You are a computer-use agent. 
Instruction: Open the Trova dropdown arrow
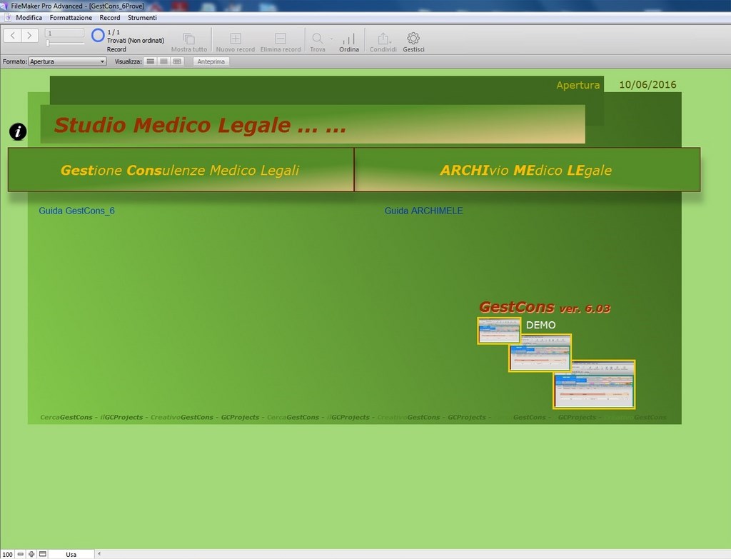tap(331, 39)
